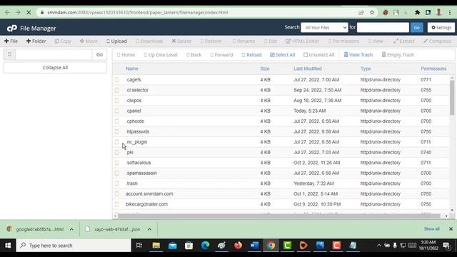Open View Trash
This screenshot has height=257, width=457.
pos(358,55)
